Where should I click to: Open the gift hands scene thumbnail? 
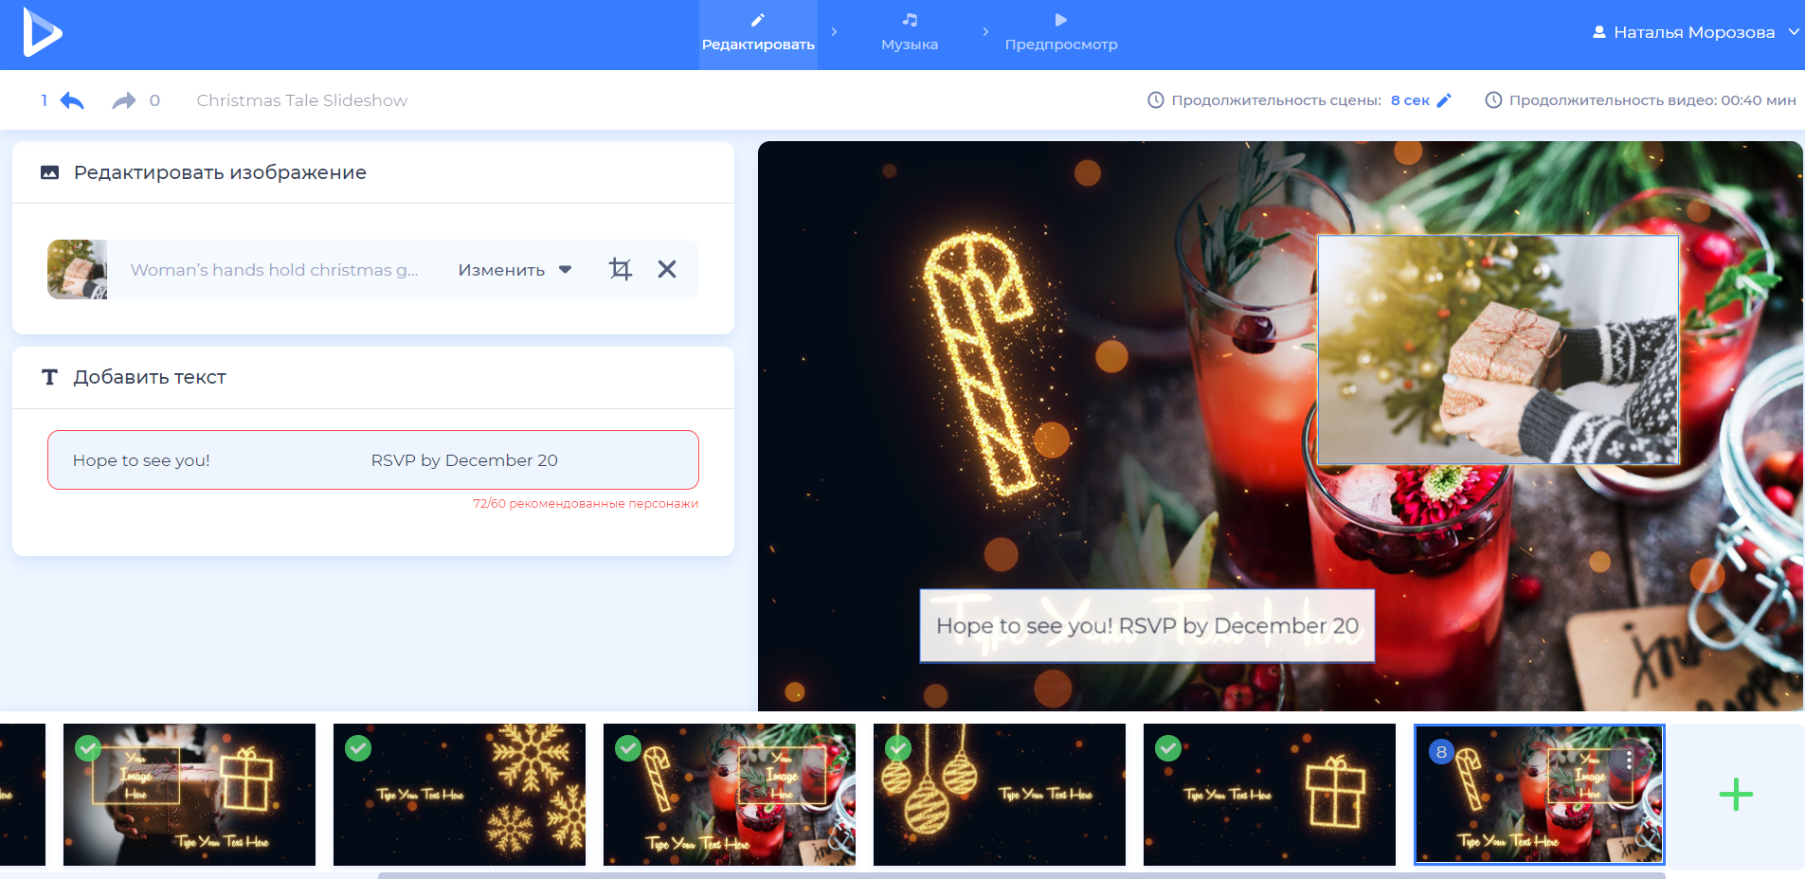(190, 795)
